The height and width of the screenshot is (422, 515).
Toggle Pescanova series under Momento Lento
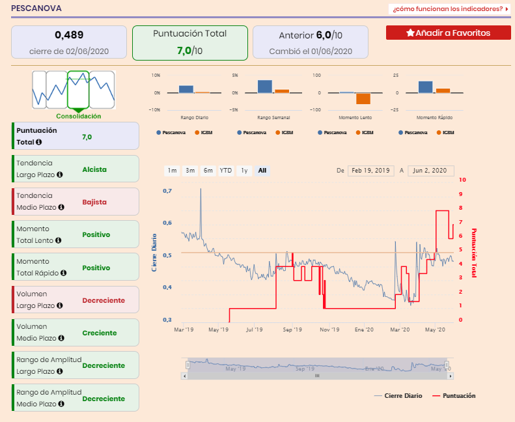(332, 133)
